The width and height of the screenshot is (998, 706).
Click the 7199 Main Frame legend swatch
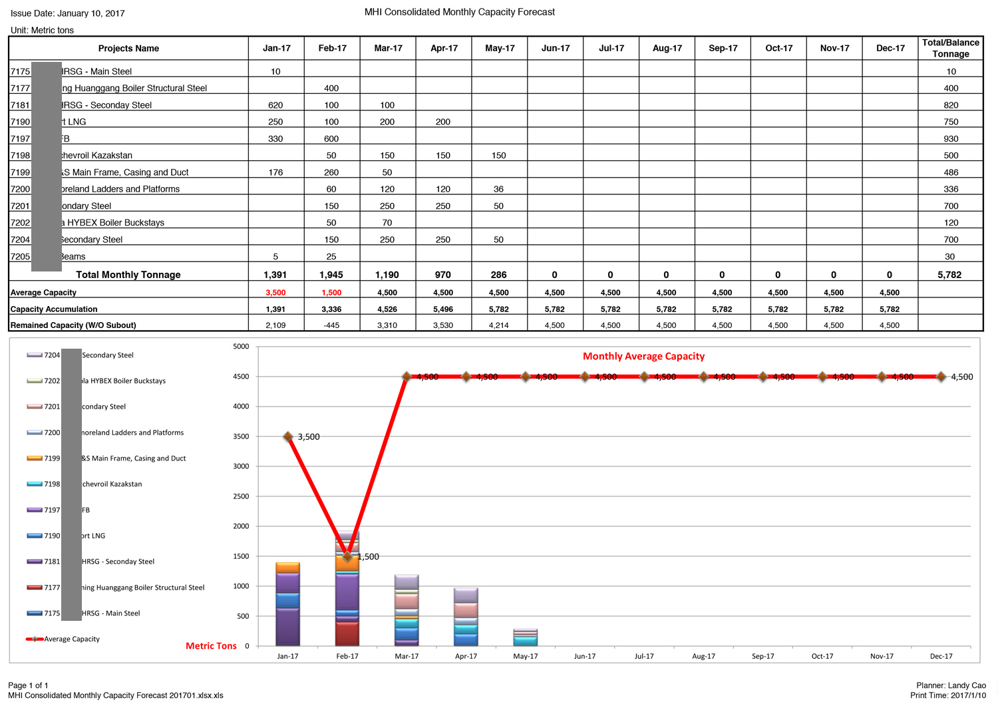(35, 458)
